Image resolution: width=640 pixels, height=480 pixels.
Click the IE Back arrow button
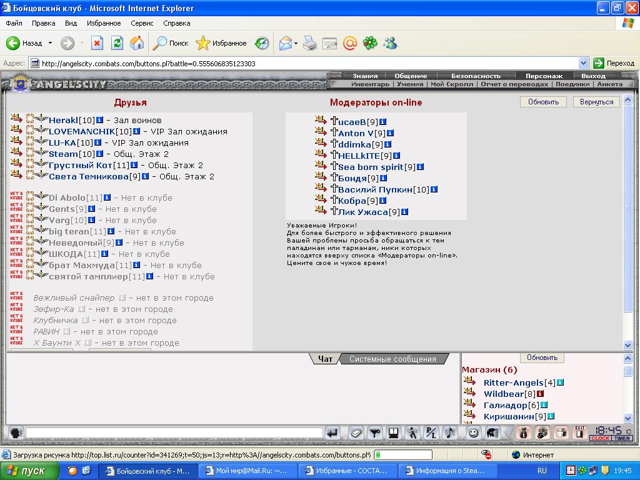coord(13,43)
